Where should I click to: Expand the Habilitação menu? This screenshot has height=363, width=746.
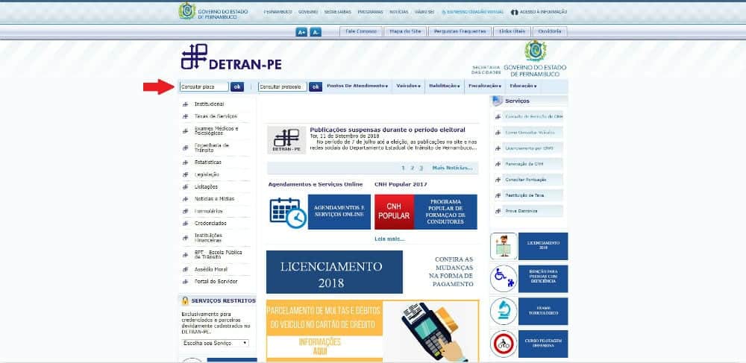(x=445, y=86)
